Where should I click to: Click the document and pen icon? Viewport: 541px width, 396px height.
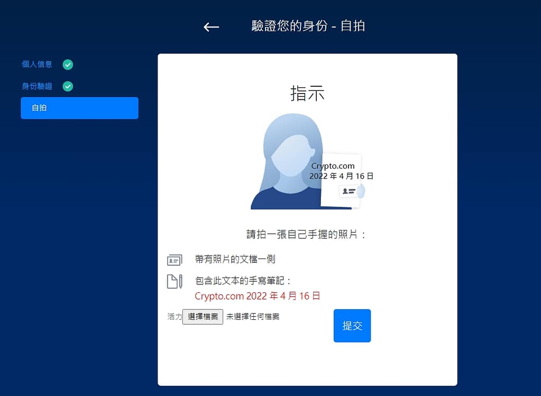[x=175, y=281]
